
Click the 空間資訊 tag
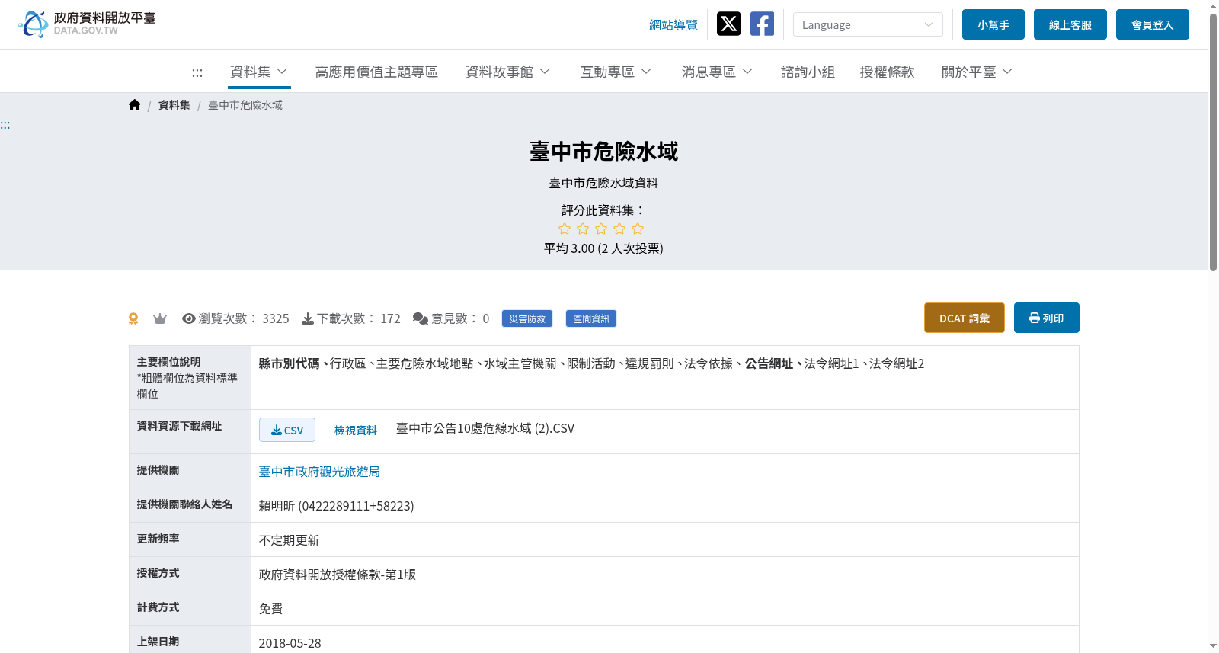(x=591, y=318)
